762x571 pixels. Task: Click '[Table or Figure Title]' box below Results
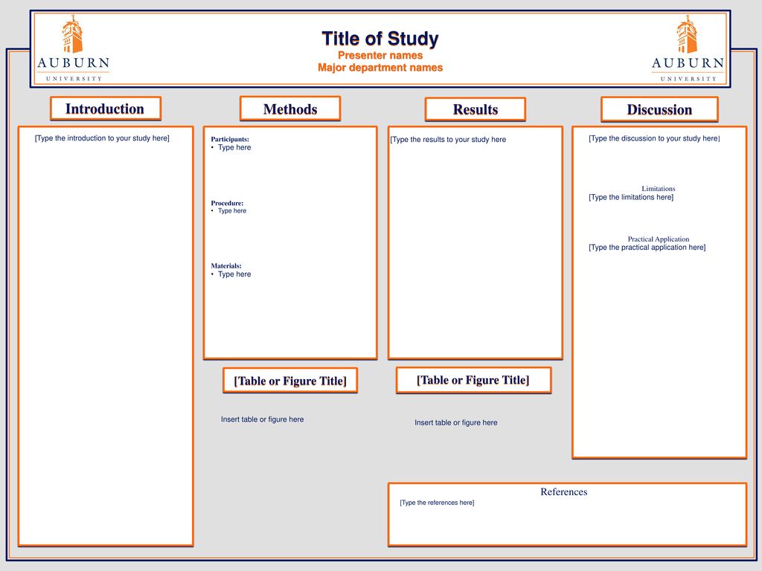(x=473, y=380)
